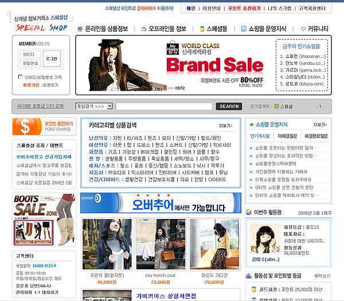The width and height of the screenshot is (344, 301).
Task: Open the 화장품 category link
Action: click(96, 152)
